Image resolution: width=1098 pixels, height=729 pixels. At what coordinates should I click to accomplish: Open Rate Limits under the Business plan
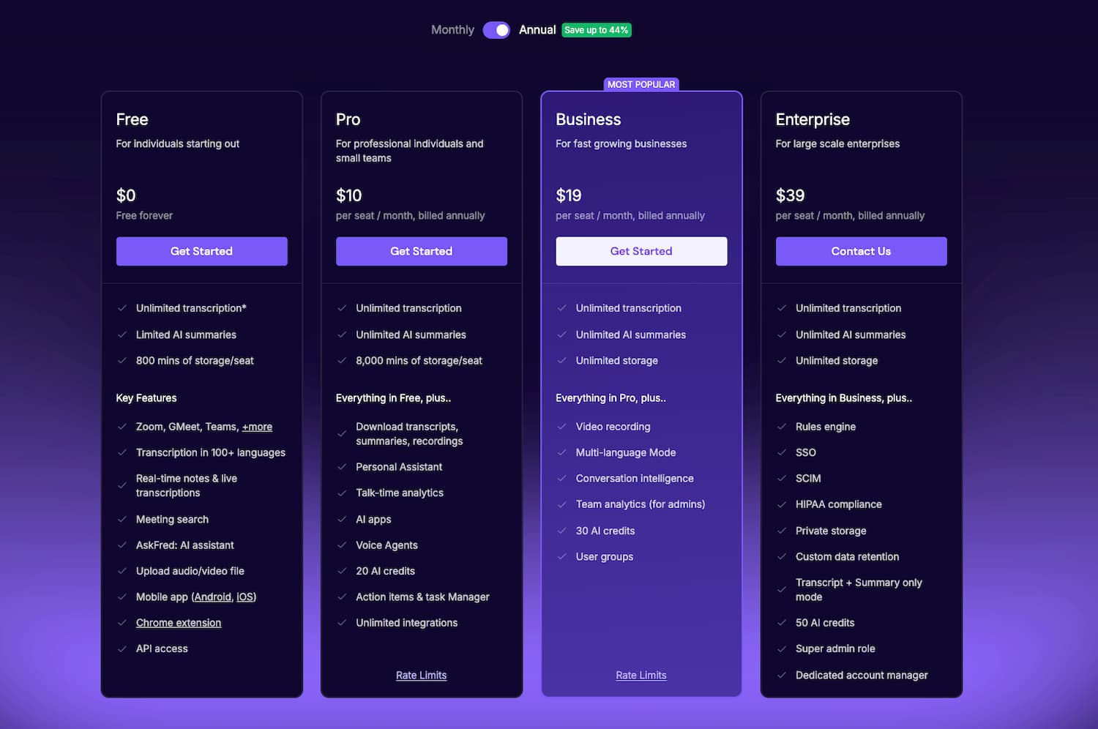pyautogui.click(x=640, y=675)
